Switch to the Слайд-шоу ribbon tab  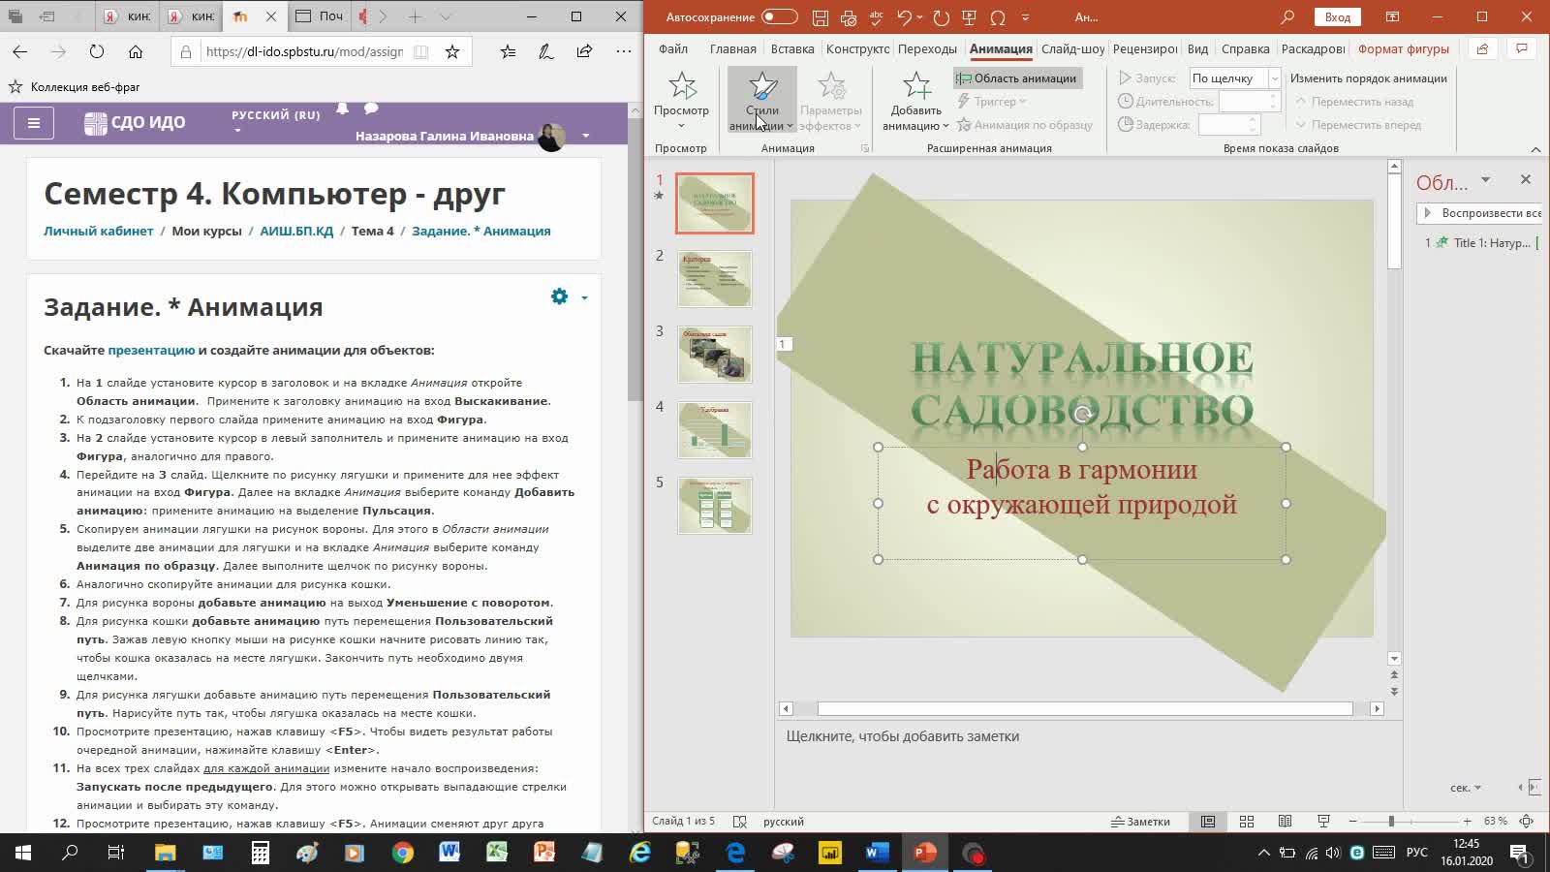click(x=1072, y=49)
